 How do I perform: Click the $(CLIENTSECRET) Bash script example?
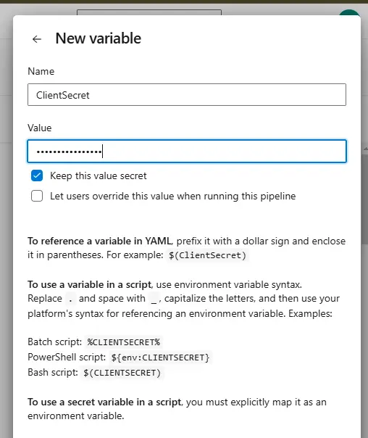(x=122, y=373)
